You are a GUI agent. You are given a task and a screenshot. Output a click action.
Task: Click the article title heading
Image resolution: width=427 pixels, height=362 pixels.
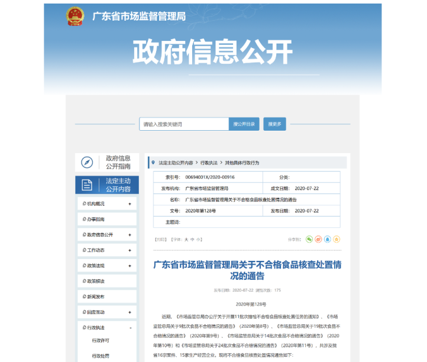(247, 270)
